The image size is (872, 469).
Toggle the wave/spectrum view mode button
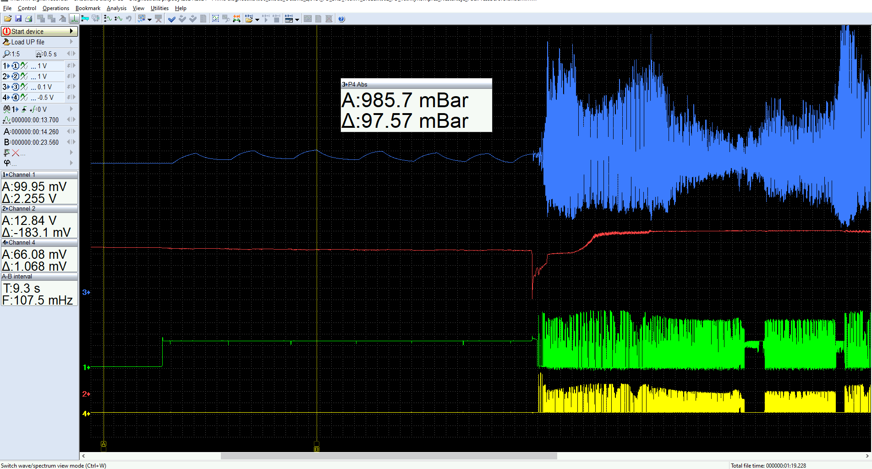coord(74,19)
